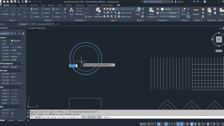
Task: Click the Move tool
Action: click(34, 9)
